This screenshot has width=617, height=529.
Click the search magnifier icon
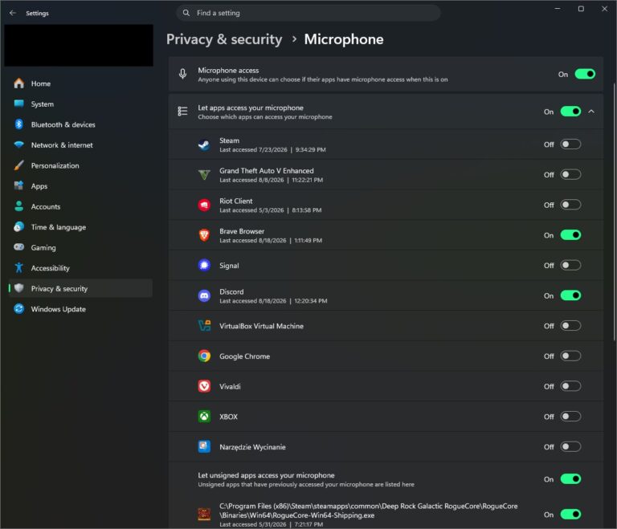(x=186, y=13)
